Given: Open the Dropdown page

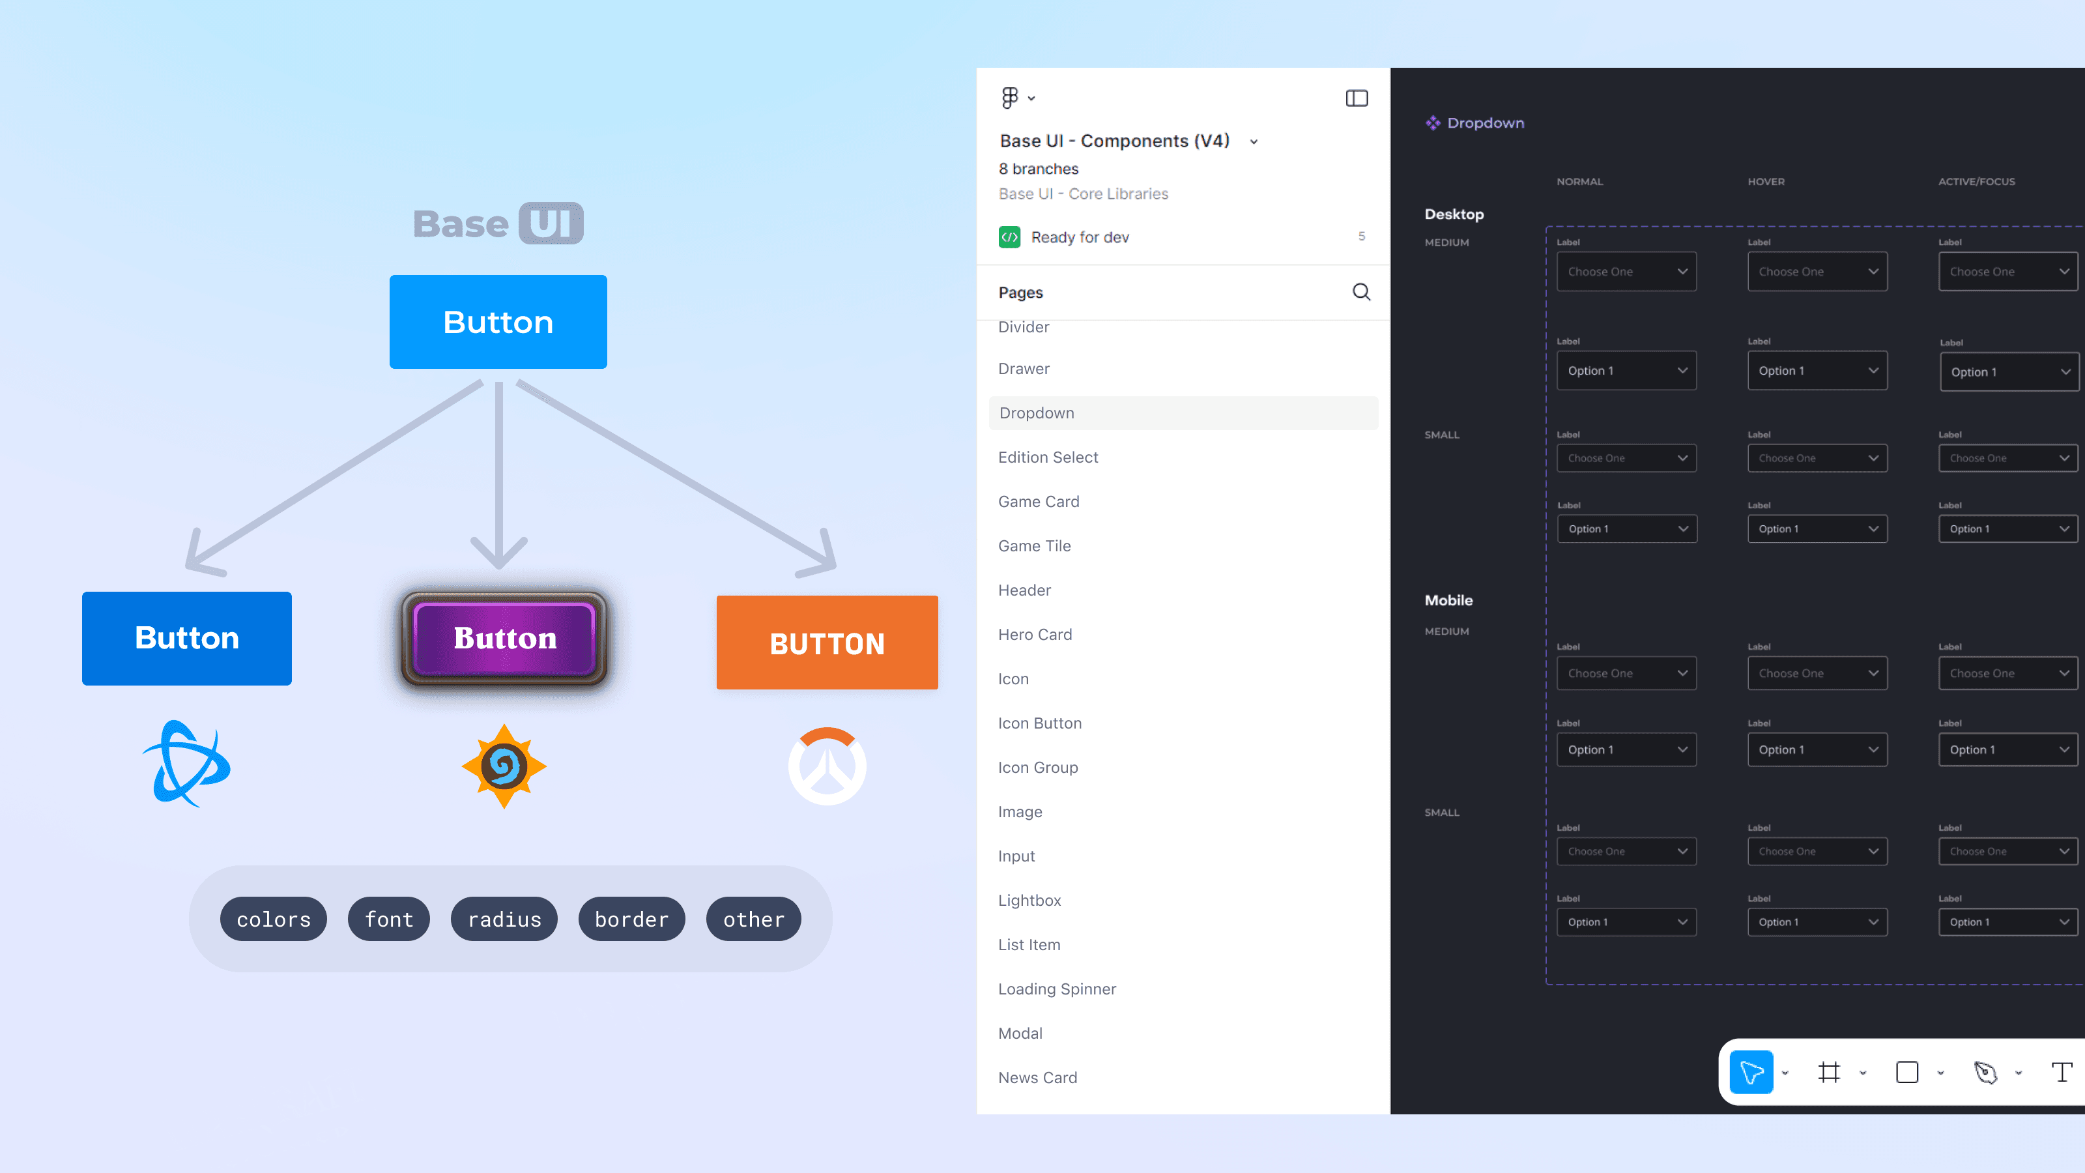Looking at the screenshot, I should [1037, 413].
